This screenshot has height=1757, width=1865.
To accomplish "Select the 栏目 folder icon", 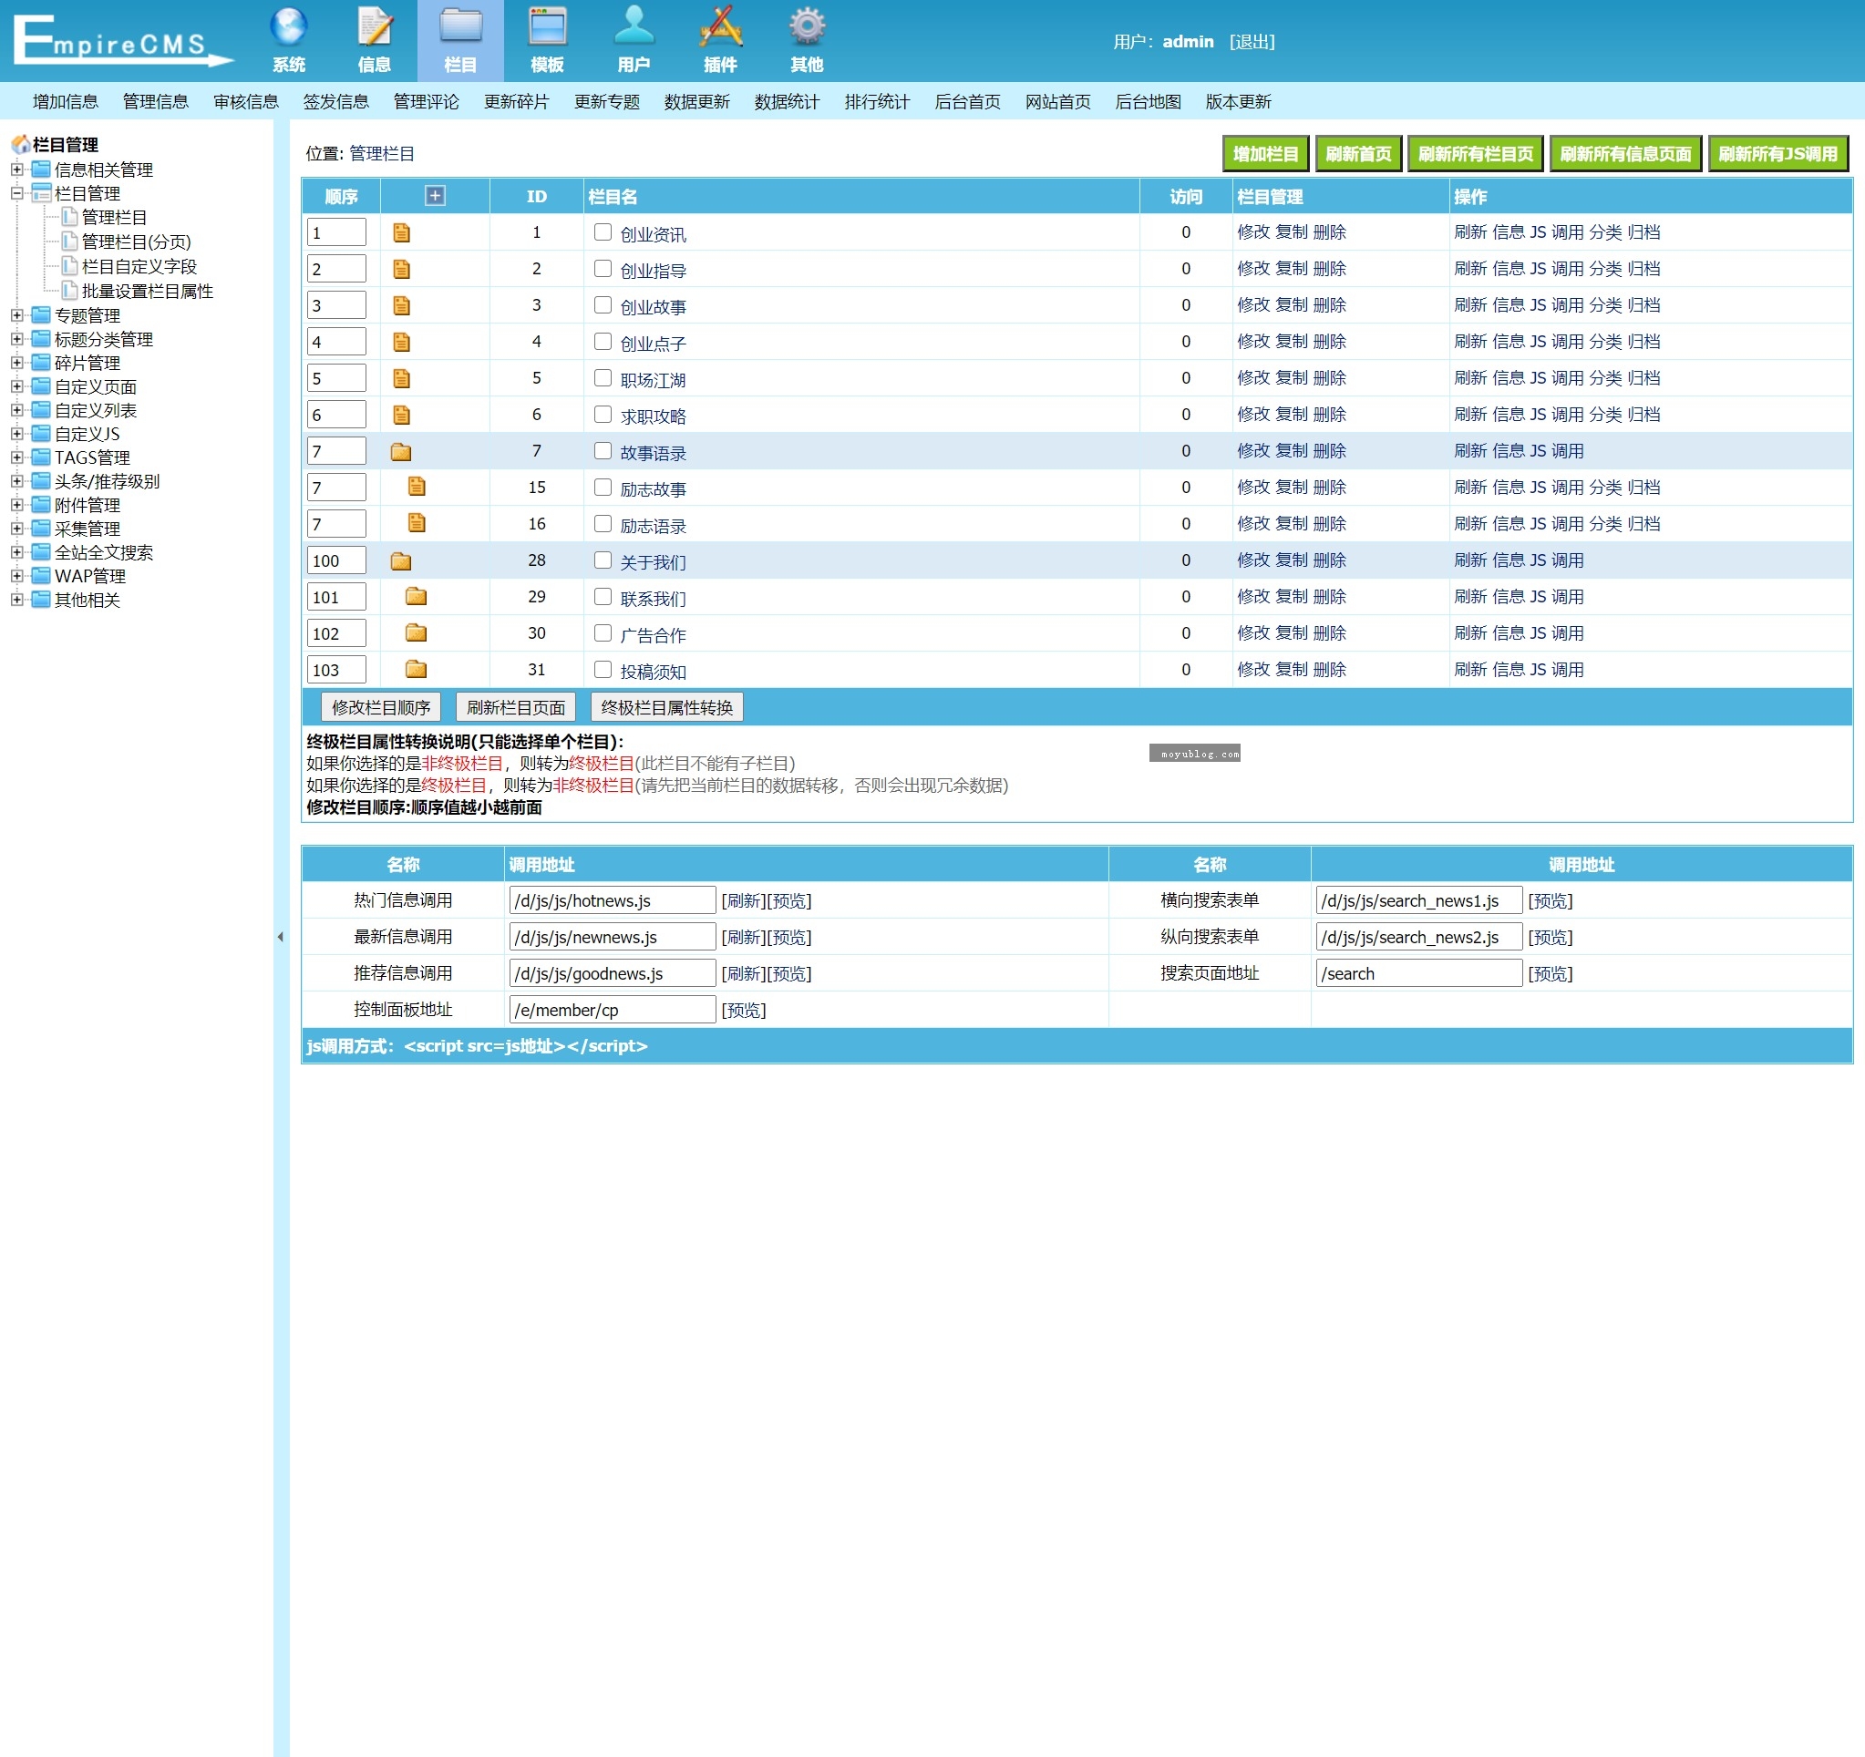I will pos(460,27).
